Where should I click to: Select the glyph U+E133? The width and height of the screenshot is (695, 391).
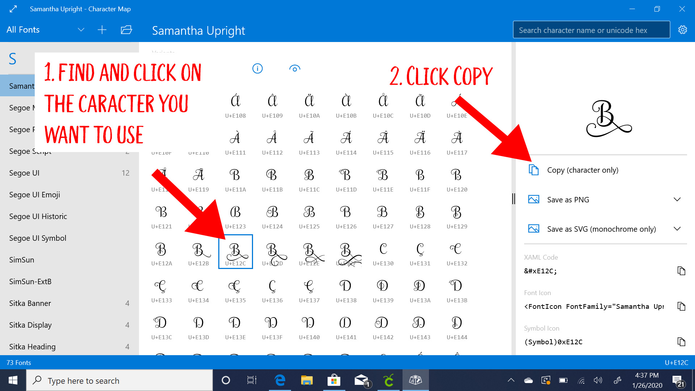pos(162,289)
